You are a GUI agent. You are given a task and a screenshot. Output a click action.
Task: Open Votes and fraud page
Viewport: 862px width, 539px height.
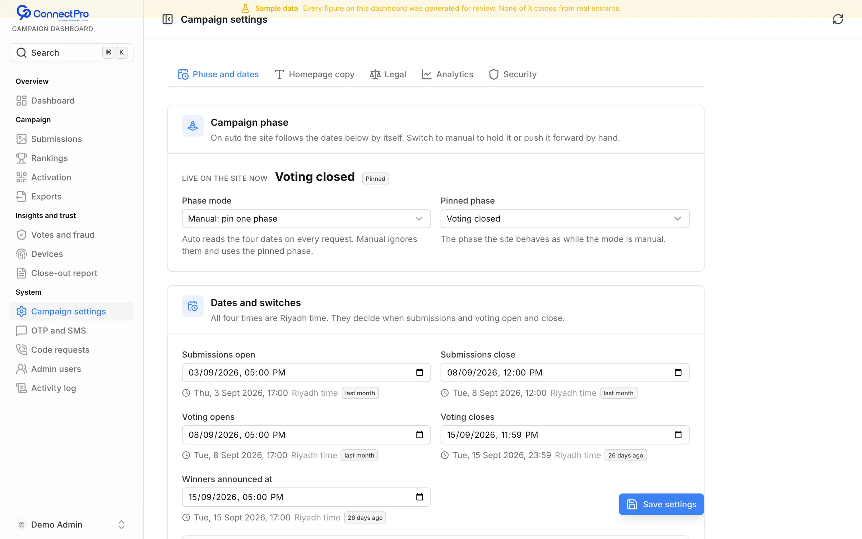(71, 235)
